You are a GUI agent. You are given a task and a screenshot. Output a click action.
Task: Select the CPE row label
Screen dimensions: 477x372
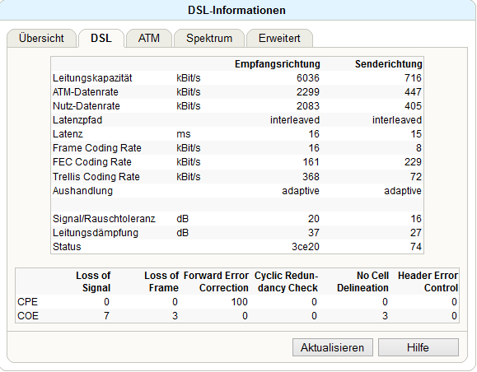[x=28, y=302]
